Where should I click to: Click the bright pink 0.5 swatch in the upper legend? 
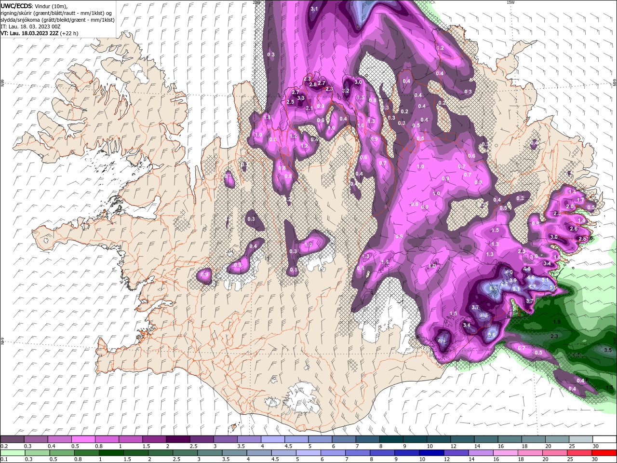pos(83,439)
